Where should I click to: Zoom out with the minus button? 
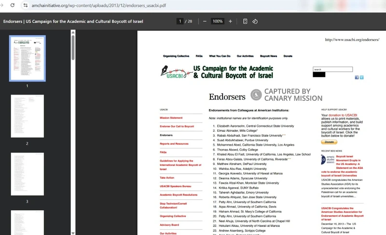click(x=205, y=21)
